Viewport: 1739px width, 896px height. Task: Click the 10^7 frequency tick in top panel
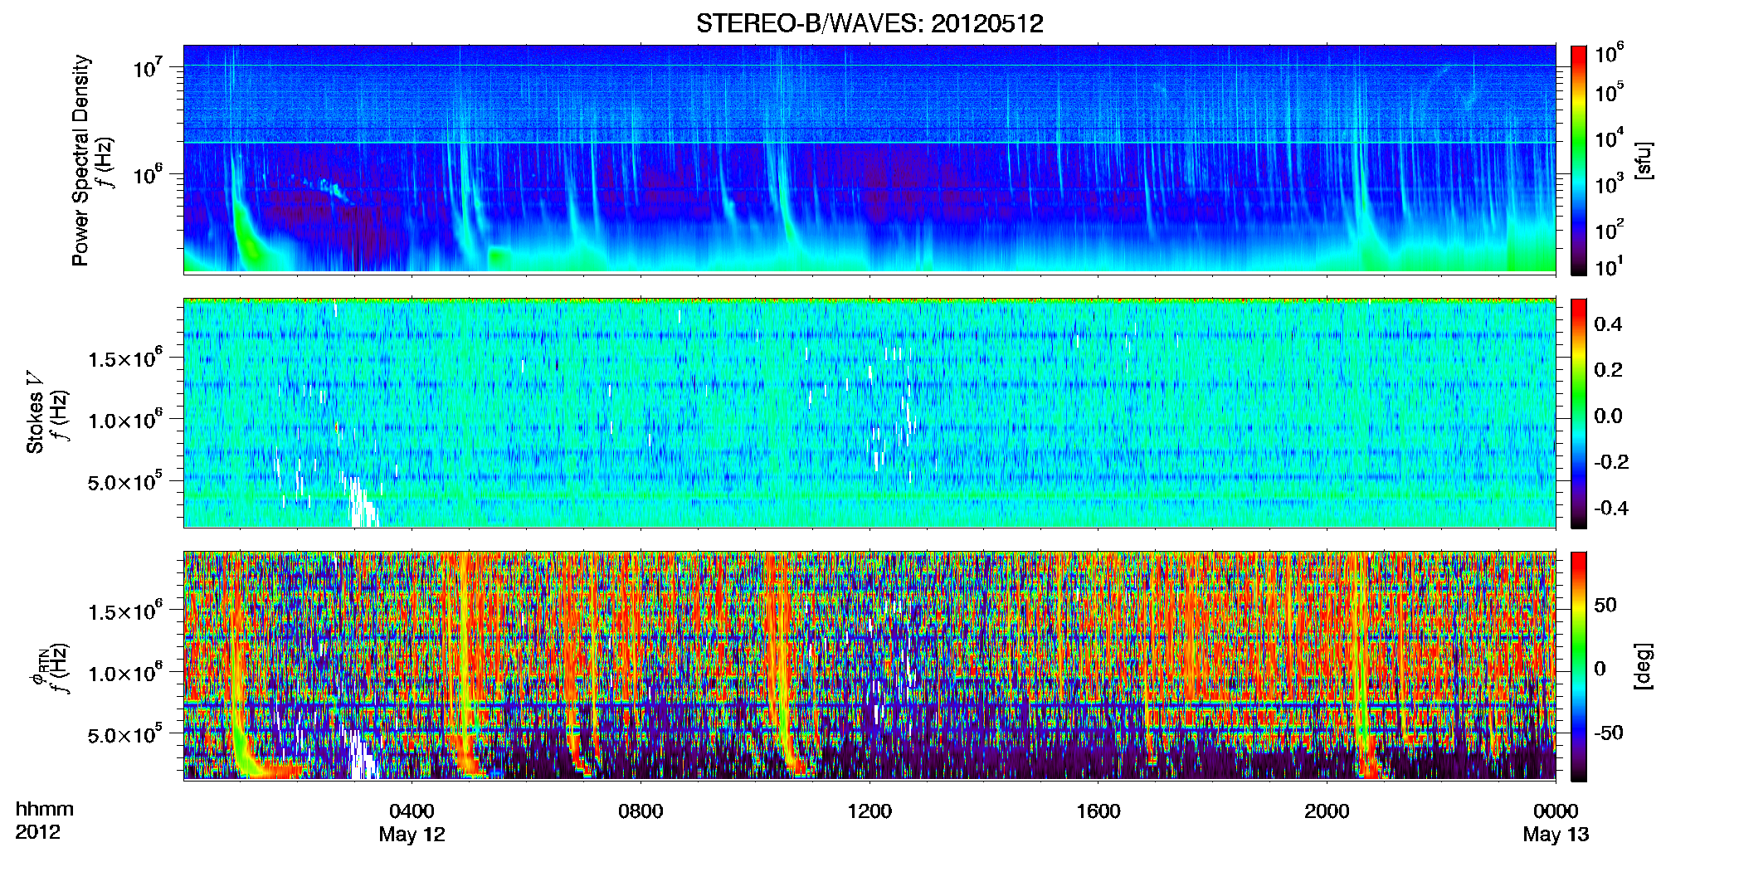[x=149, y=67]
